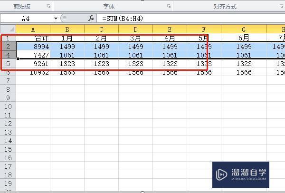The height and width of the screenshot is (193, 285).
Task: Select column B header
Action: click(67, 29)
